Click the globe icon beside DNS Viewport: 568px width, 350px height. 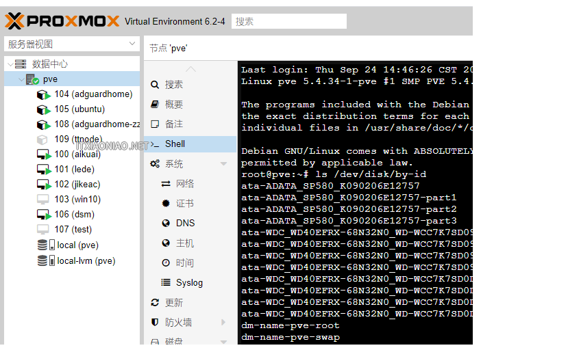(x=166, y=223)
